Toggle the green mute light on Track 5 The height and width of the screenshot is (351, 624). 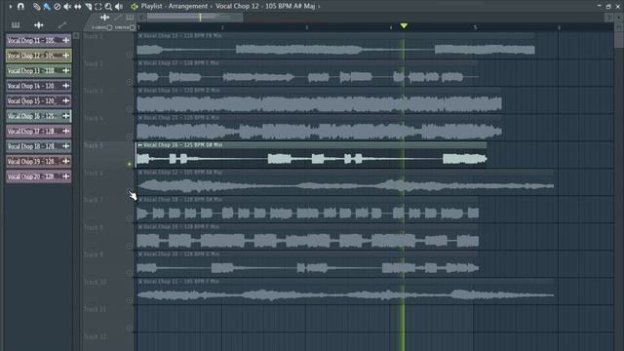point(129,164)
